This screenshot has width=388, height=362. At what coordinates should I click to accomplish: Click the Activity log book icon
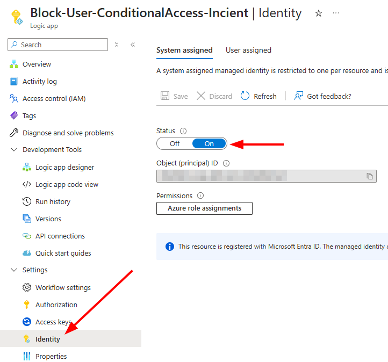[14, 81]
